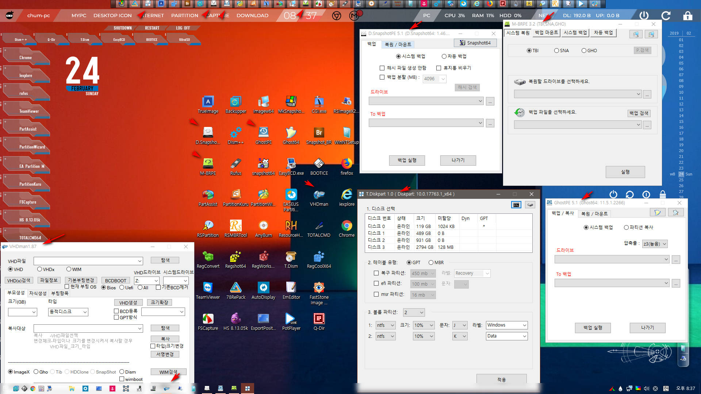Open the DOWNLOAD menu in top bar
This screenshot has height=394, width=701.
pyautogui.click(x=252, y=15)
